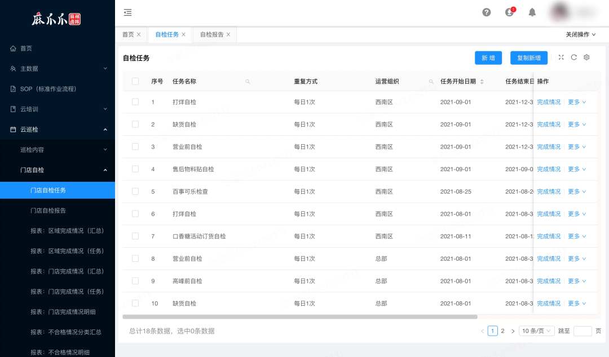Viewport: 609px width, 357px height.
Task: Open 完成情况 link for row 7
Action: click(x=549, y=236)
